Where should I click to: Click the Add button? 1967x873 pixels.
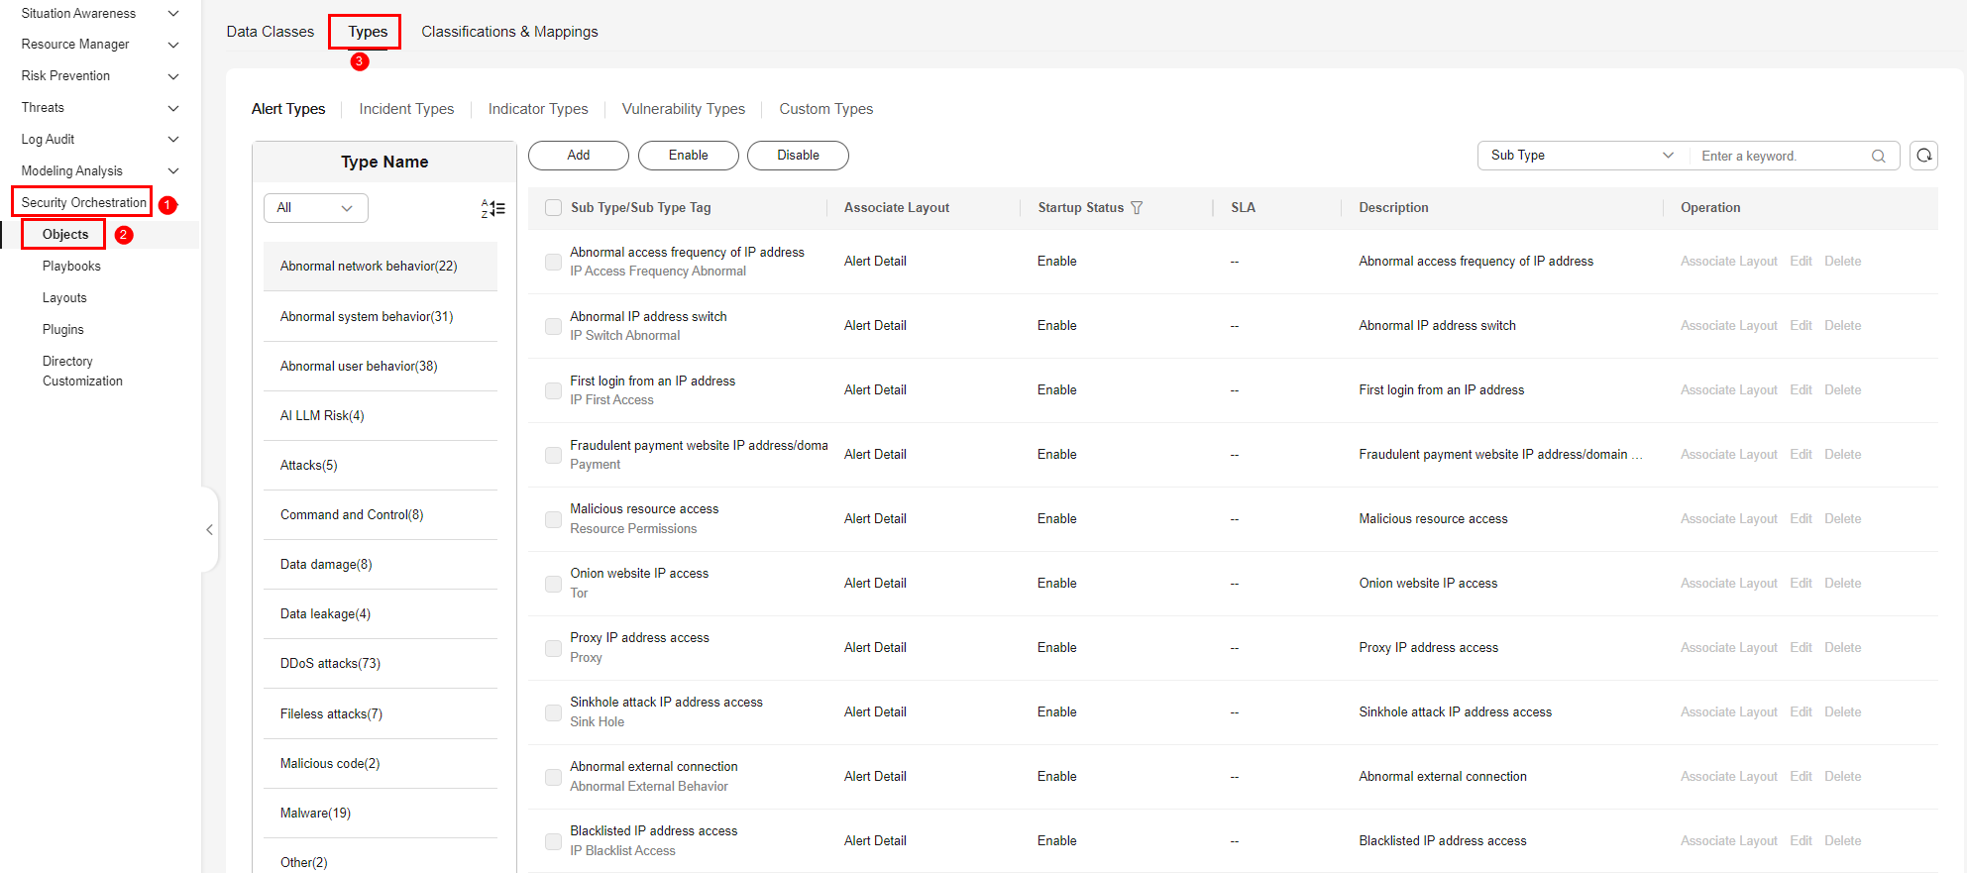click(578, 156)
